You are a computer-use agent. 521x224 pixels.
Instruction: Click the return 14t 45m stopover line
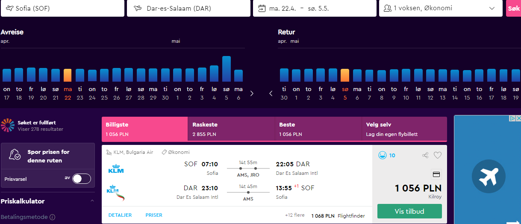pyautogui.click(x=248, y=192)
